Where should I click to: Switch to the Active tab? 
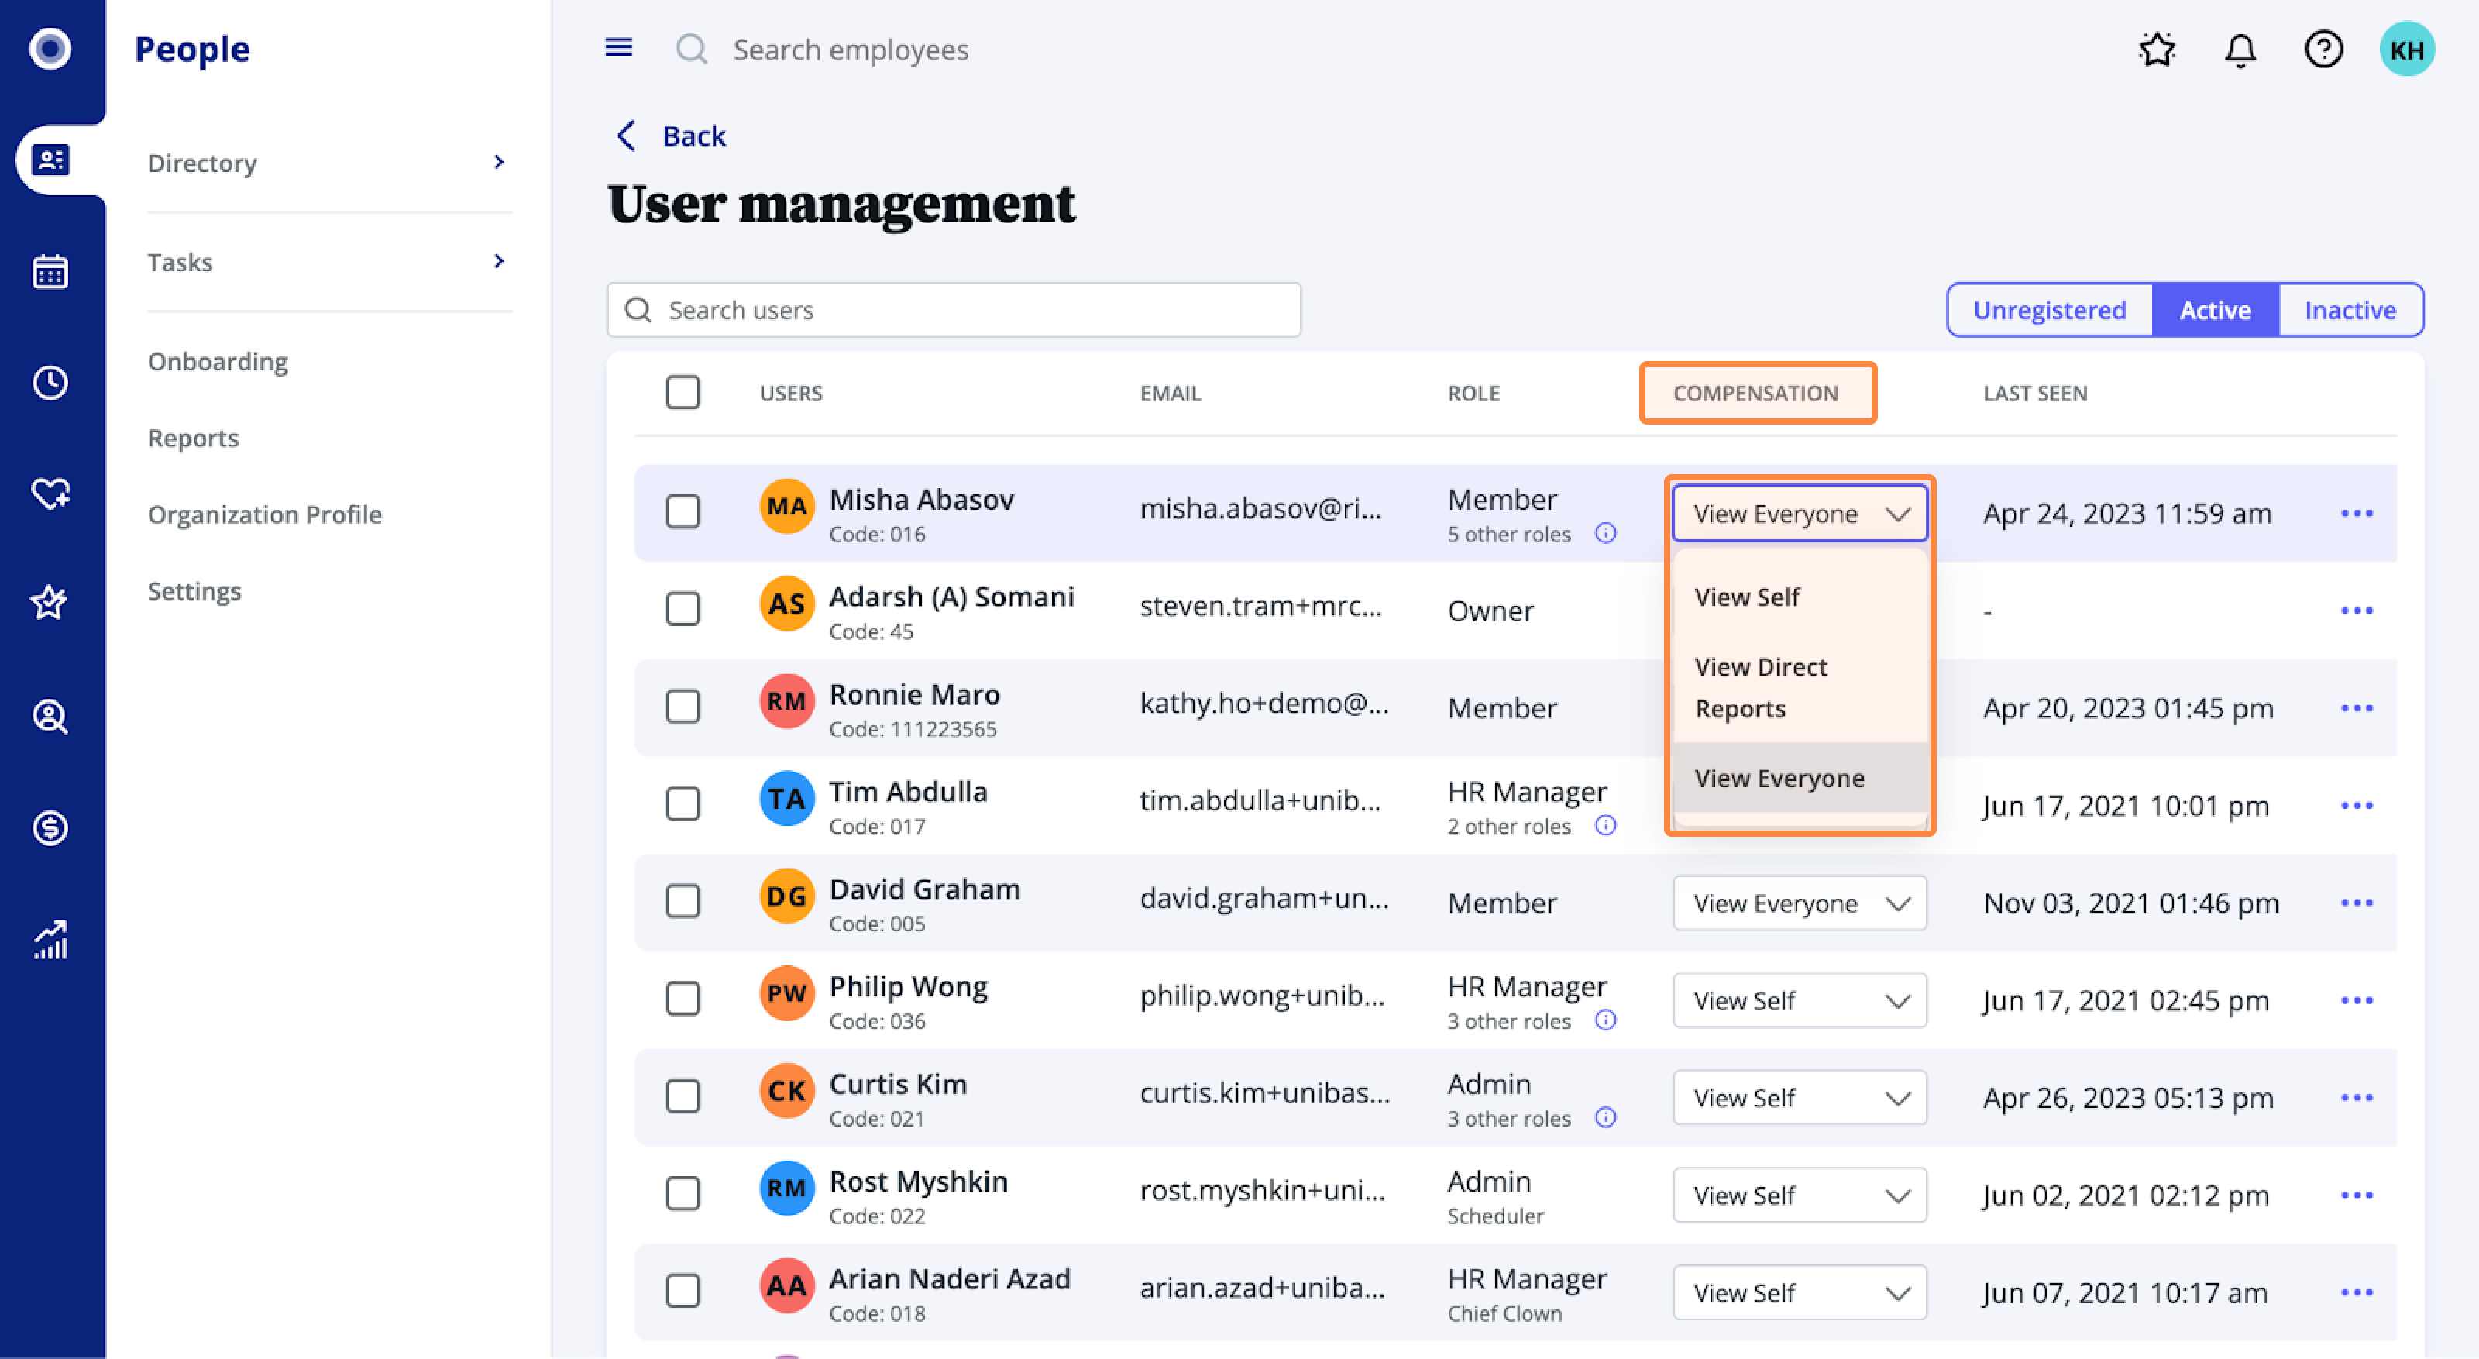pos(2214,310)
